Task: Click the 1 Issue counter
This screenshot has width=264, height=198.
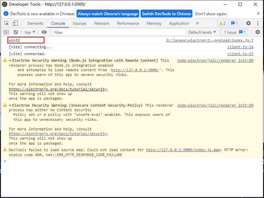Action: click(235, 32)
